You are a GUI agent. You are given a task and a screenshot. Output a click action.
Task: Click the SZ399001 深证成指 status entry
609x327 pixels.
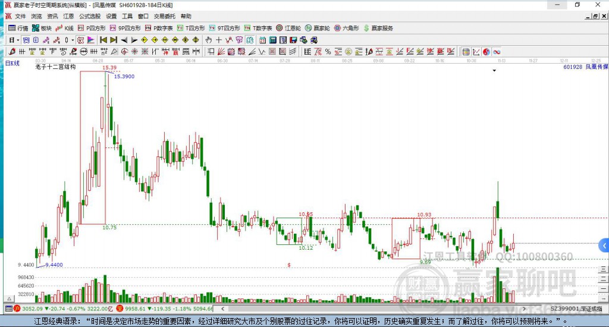[576, 309]
